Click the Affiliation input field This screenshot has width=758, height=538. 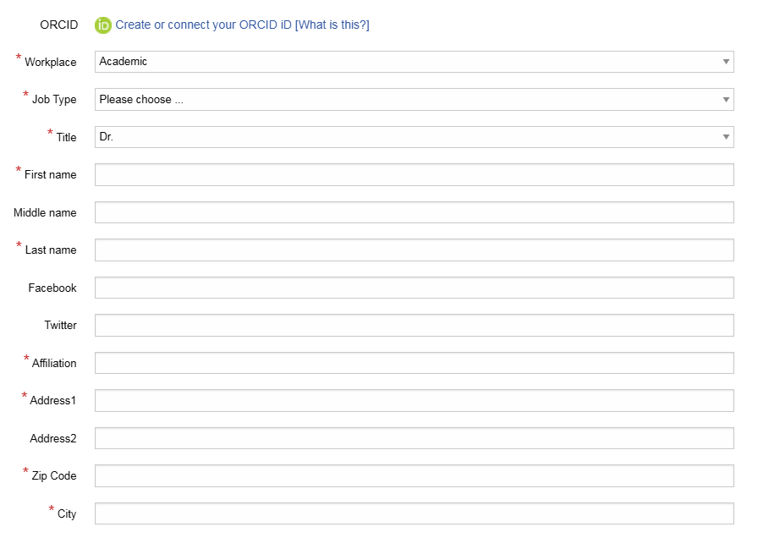click(x=414, y=363)
